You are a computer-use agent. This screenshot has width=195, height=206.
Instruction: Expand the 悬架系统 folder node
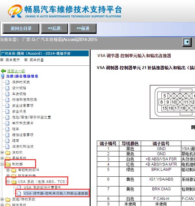click(2, 158)
